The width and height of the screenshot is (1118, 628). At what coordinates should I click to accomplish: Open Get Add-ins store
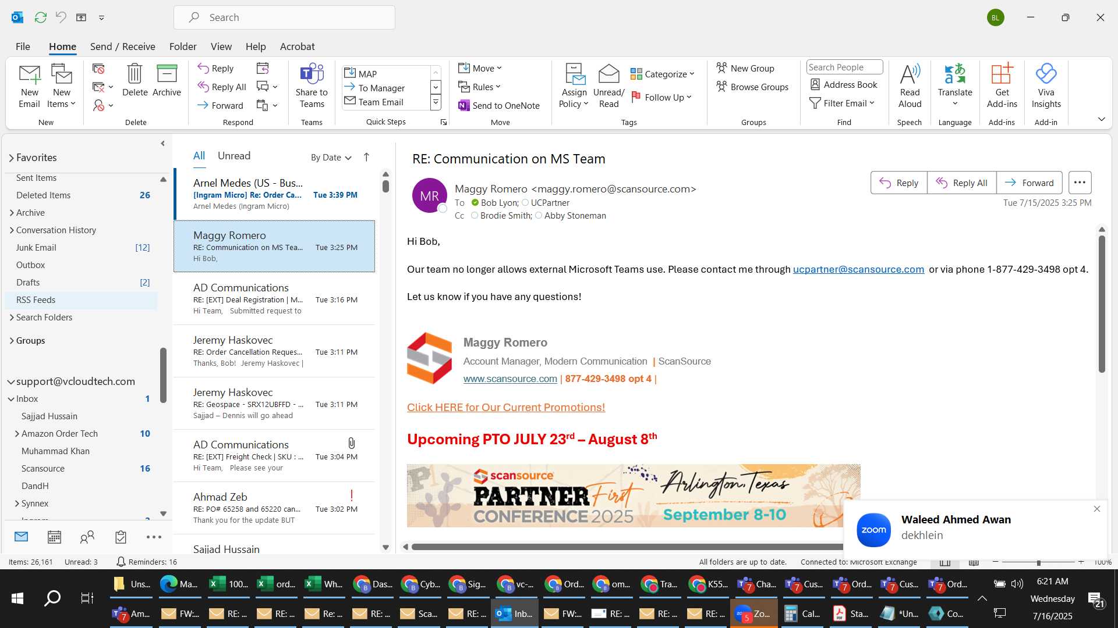(x=1002, y=86)
